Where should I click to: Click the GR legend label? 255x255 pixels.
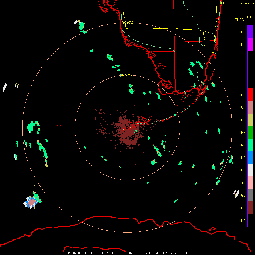[243, 107]
